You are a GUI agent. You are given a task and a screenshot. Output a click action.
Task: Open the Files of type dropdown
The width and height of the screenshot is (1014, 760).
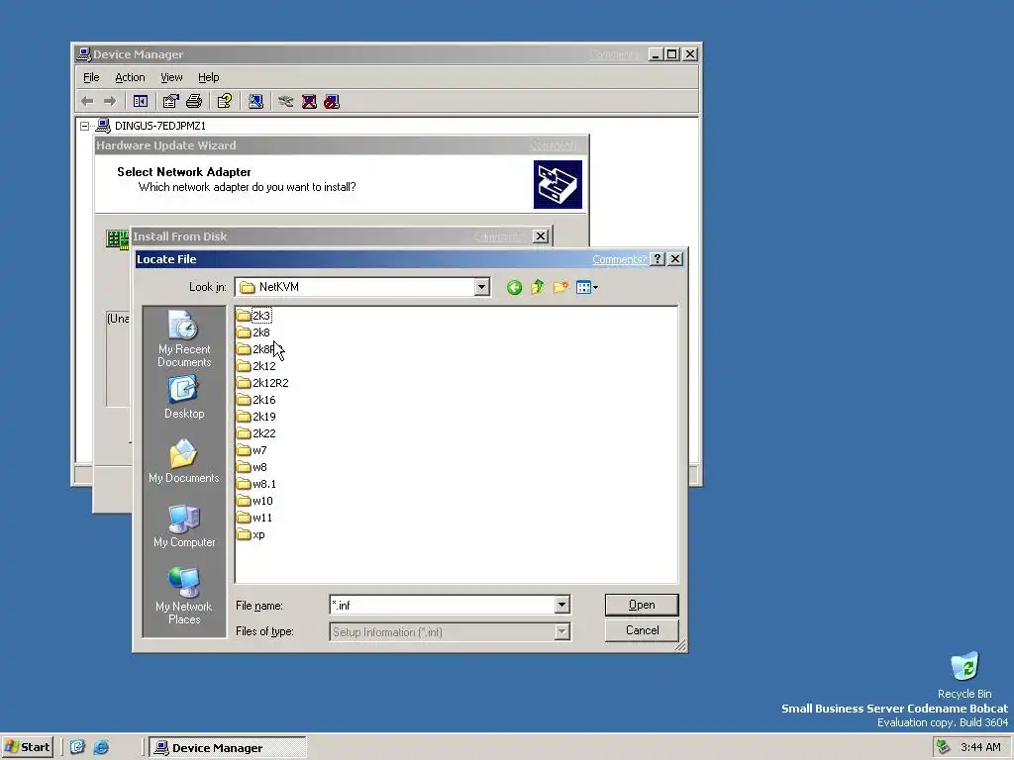coord(562,632)
